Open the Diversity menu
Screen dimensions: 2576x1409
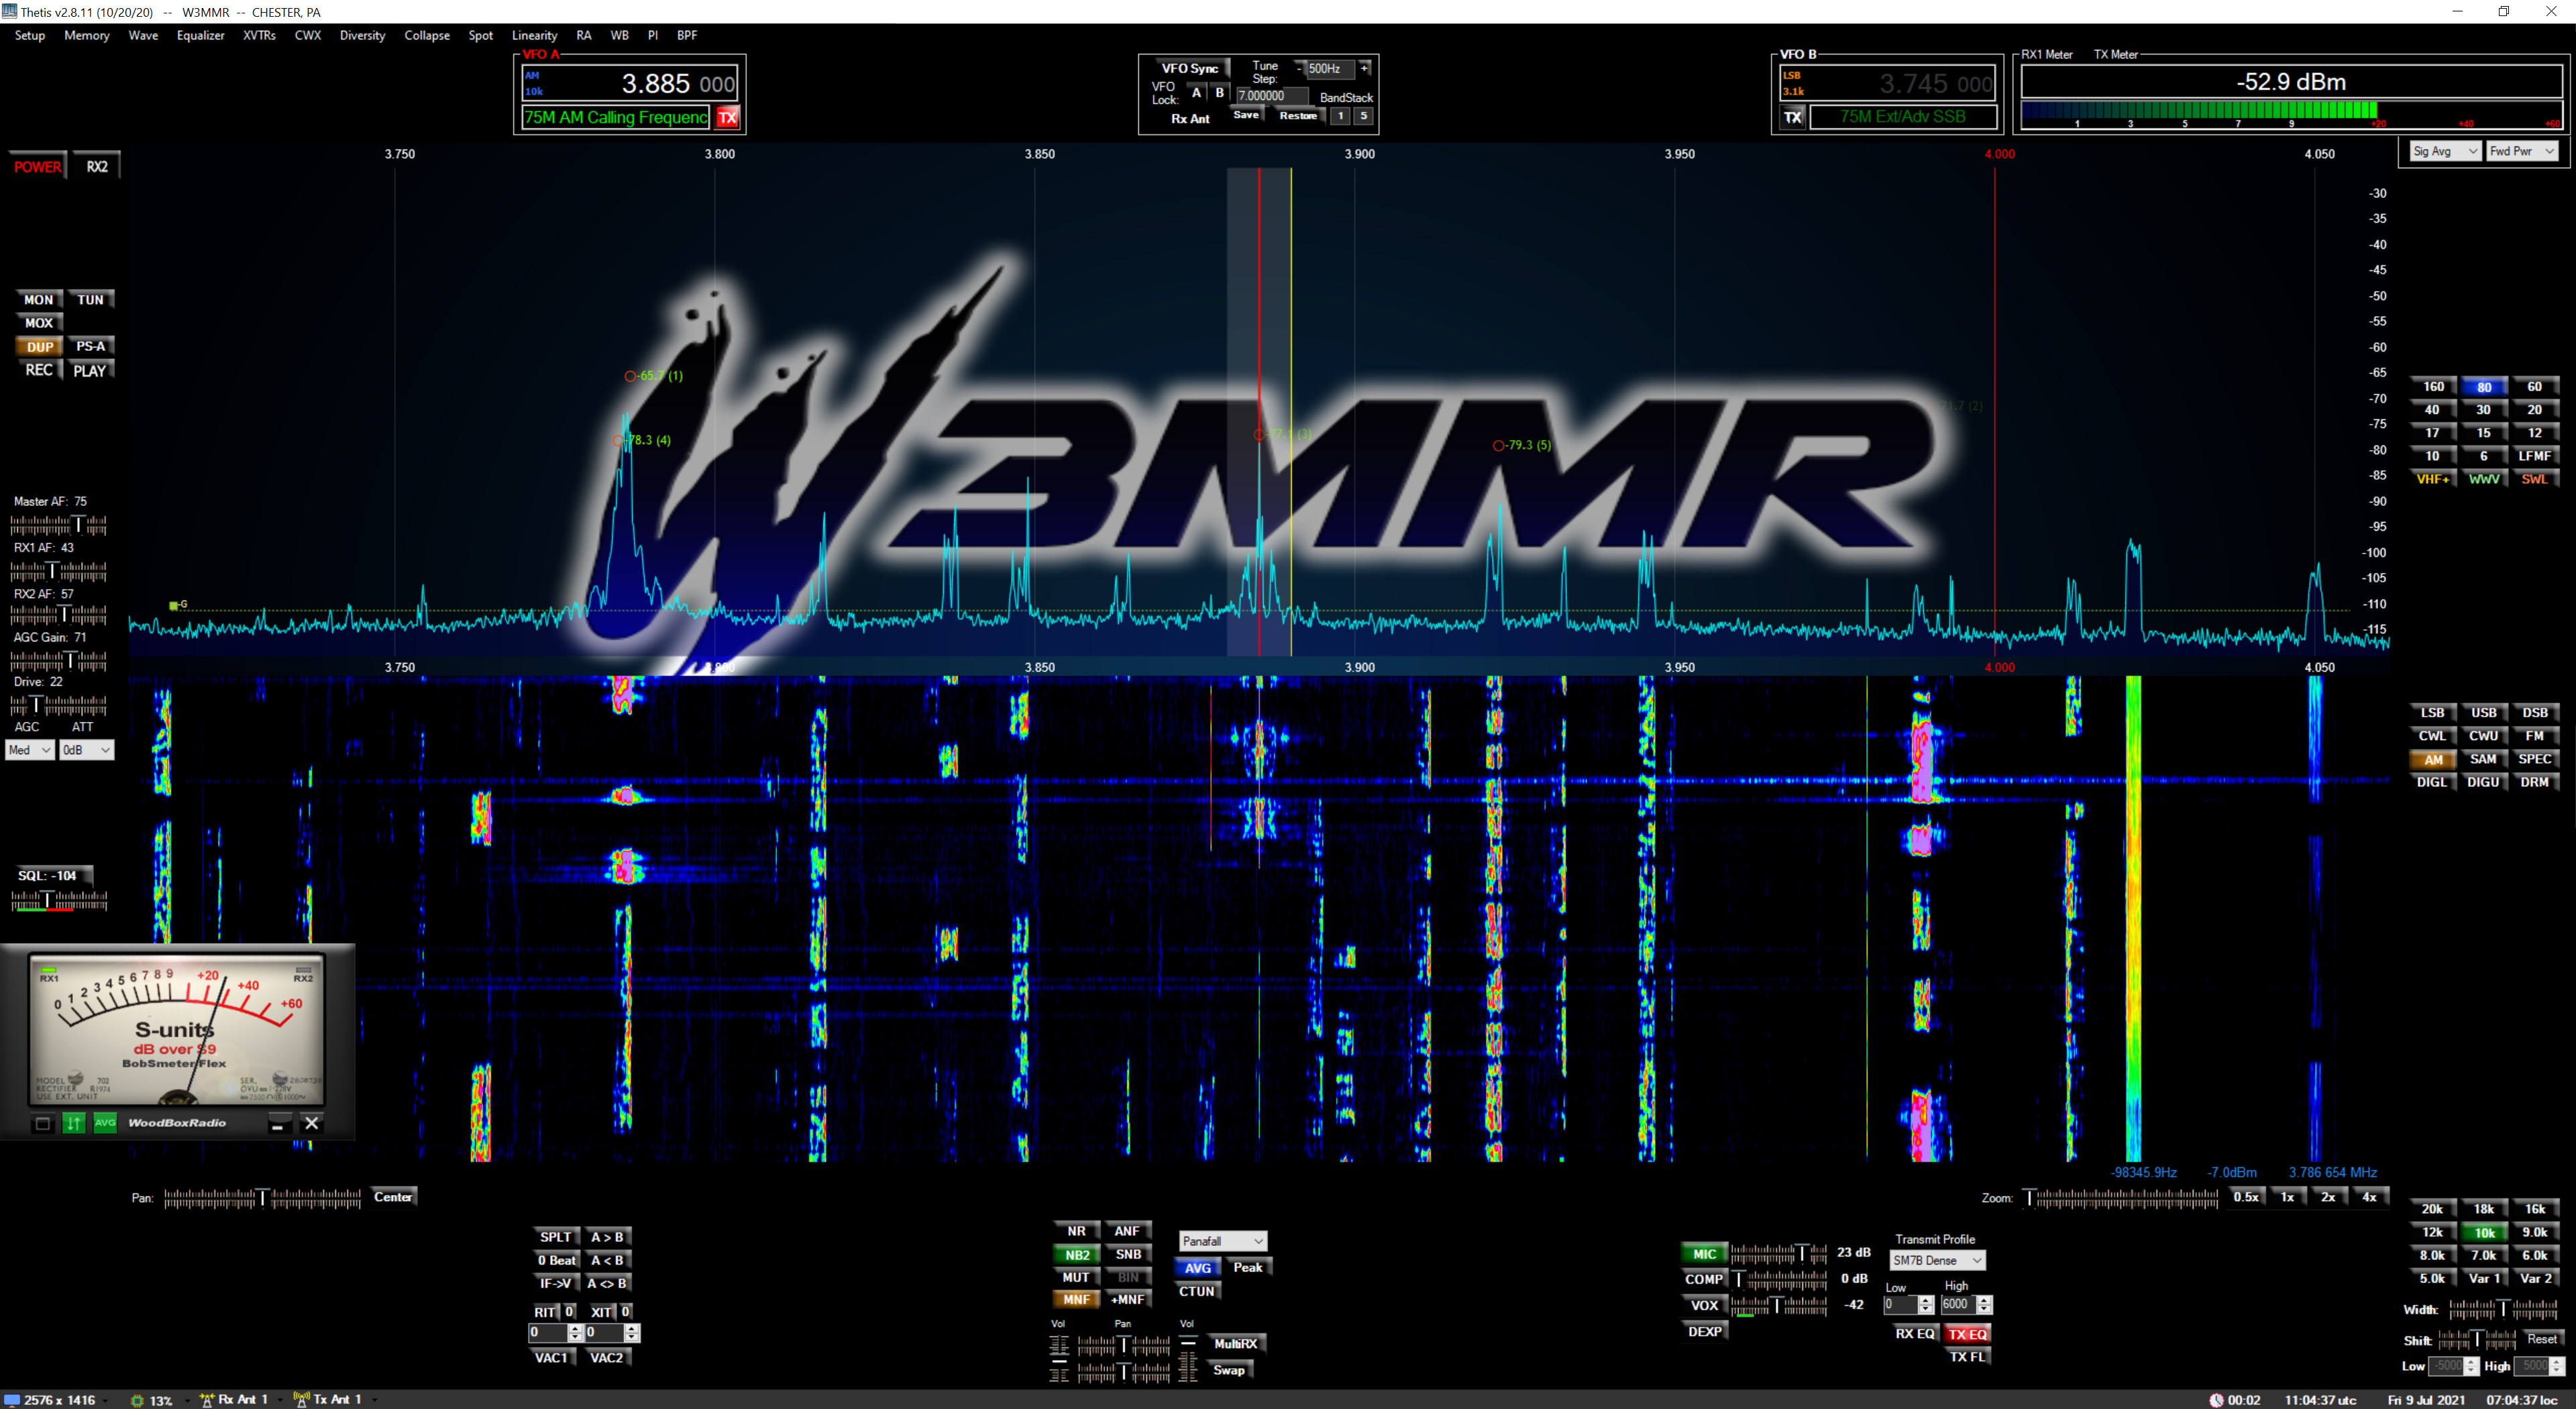pos(362,35)
